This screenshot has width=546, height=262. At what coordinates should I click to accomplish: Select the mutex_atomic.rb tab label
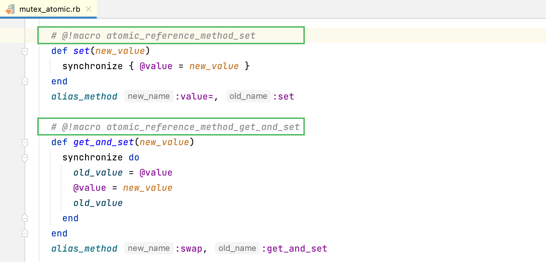coord(49,9)
